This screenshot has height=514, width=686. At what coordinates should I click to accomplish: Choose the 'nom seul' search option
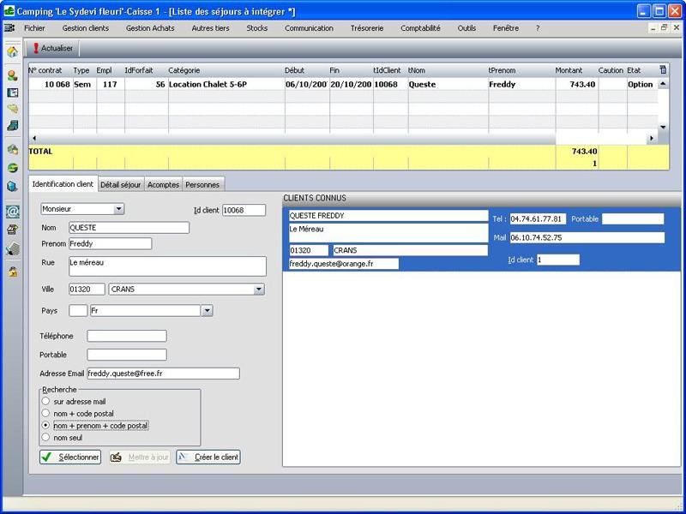click(45, 438)
